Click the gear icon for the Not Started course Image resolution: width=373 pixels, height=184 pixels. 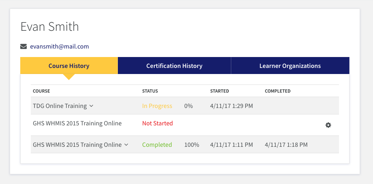point(328,125)
